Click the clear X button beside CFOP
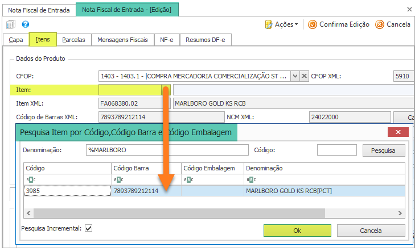This screenshot has height=251, width=419. click(305, 76)
